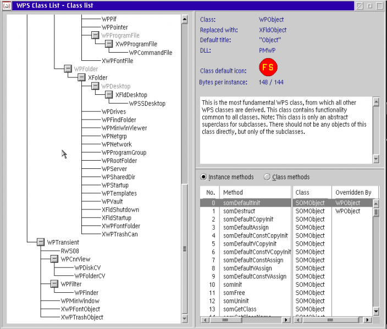Select WPCommandFile in the class tree

[x=150, y=53]
